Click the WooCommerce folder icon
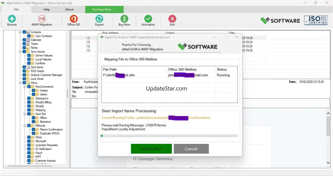Image resolution: width=333 pixels, height=176 pixels. pos(32,87)
